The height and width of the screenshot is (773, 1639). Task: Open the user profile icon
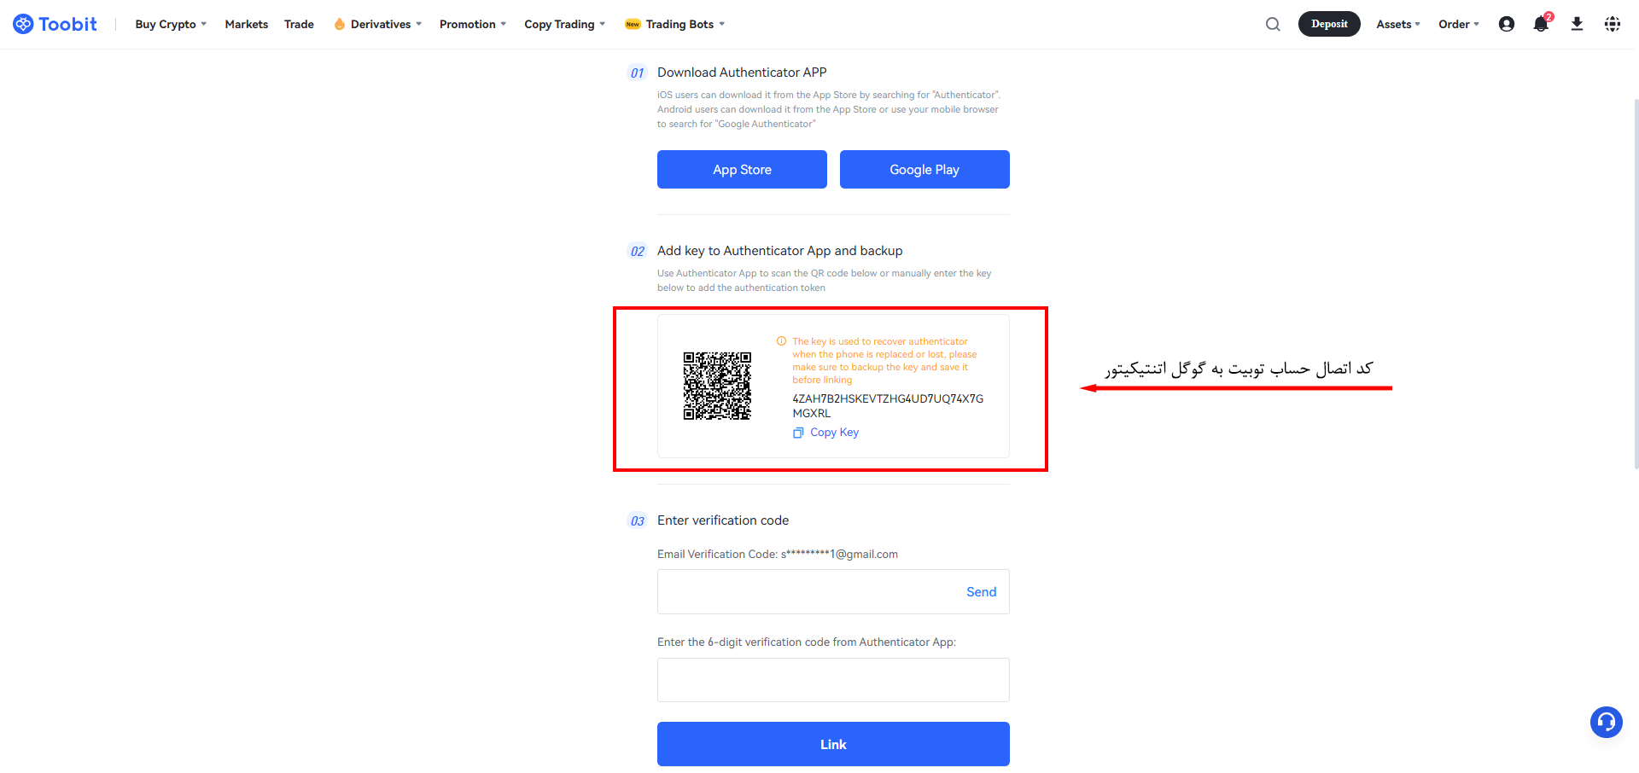point(1507,24)
